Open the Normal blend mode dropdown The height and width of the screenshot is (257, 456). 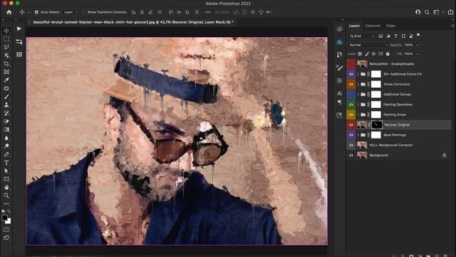click(368, 45)
